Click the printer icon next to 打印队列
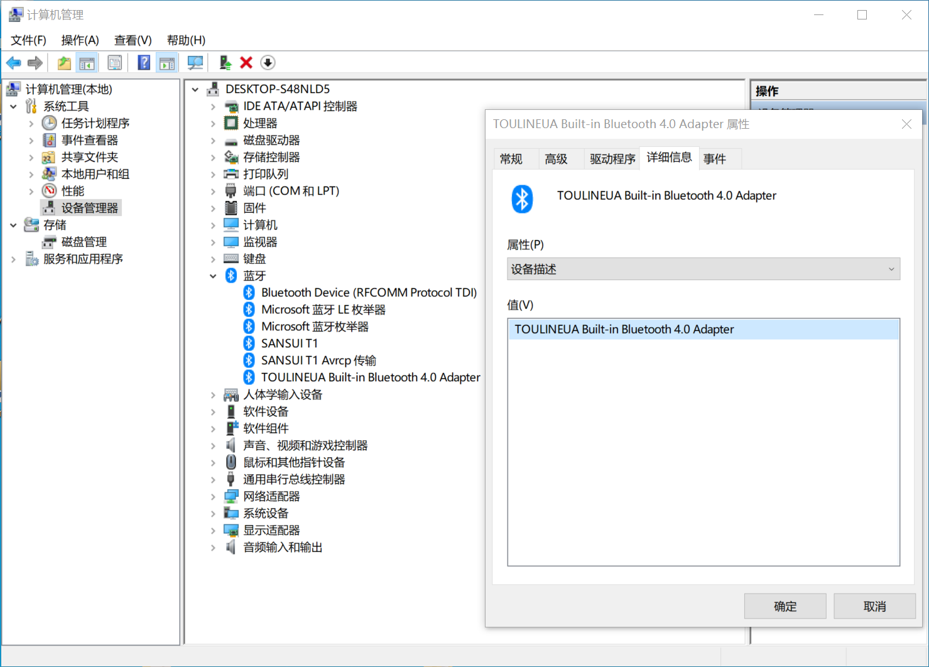929x667 pixels. 231,173
